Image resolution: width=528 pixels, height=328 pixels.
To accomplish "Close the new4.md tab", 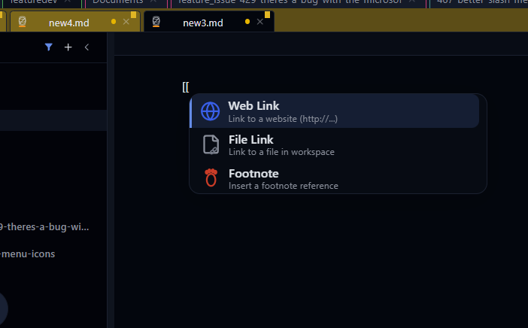I will (x=126, y=22).
